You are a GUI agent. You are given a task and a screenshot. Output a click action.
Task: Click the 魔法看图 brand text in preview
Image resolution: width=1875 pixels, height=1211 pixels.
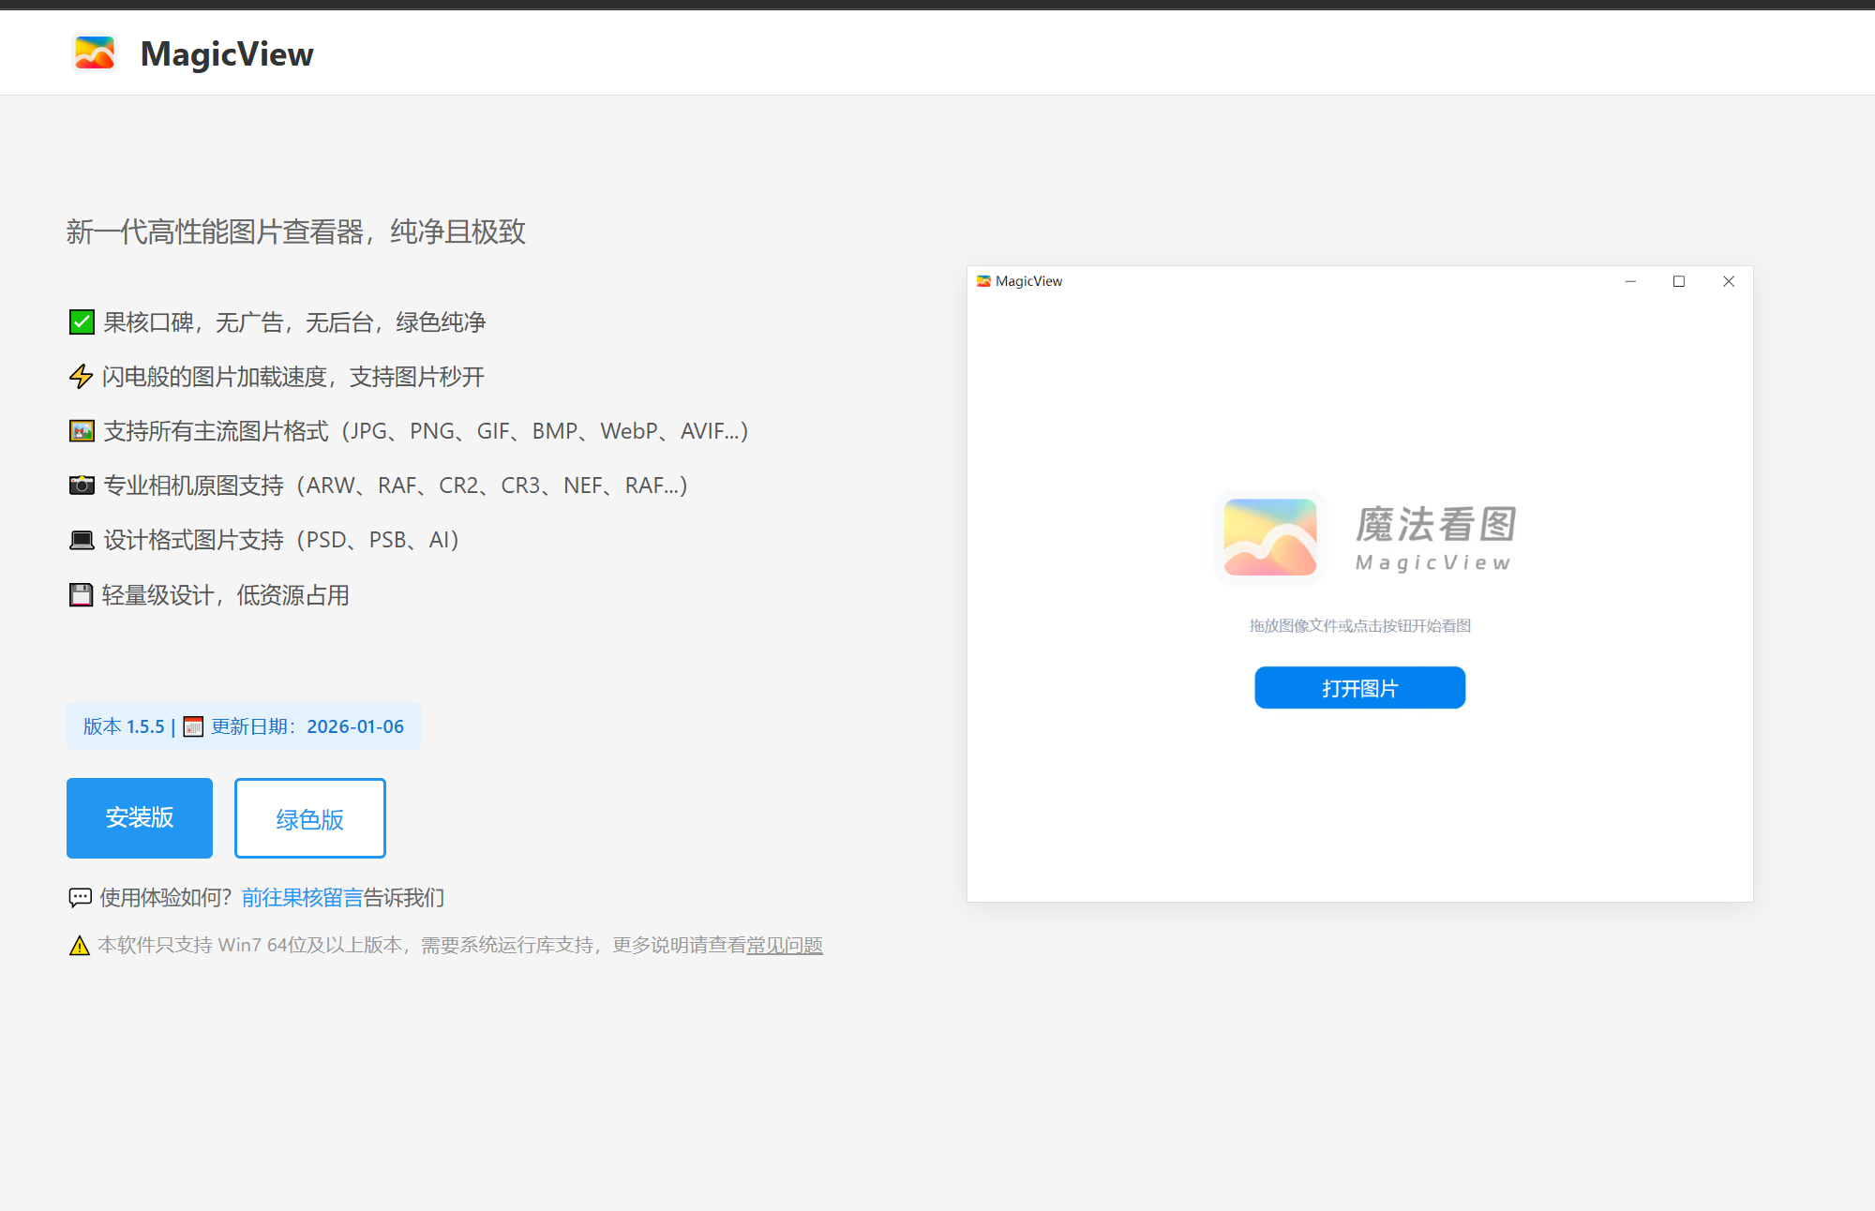pos(1435,525)
